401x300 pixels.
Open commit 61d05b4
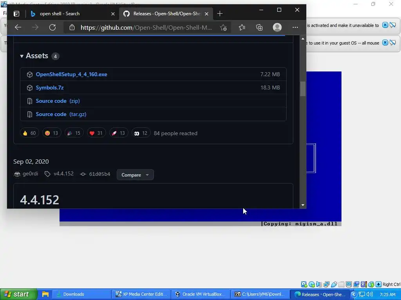point(99,174)
